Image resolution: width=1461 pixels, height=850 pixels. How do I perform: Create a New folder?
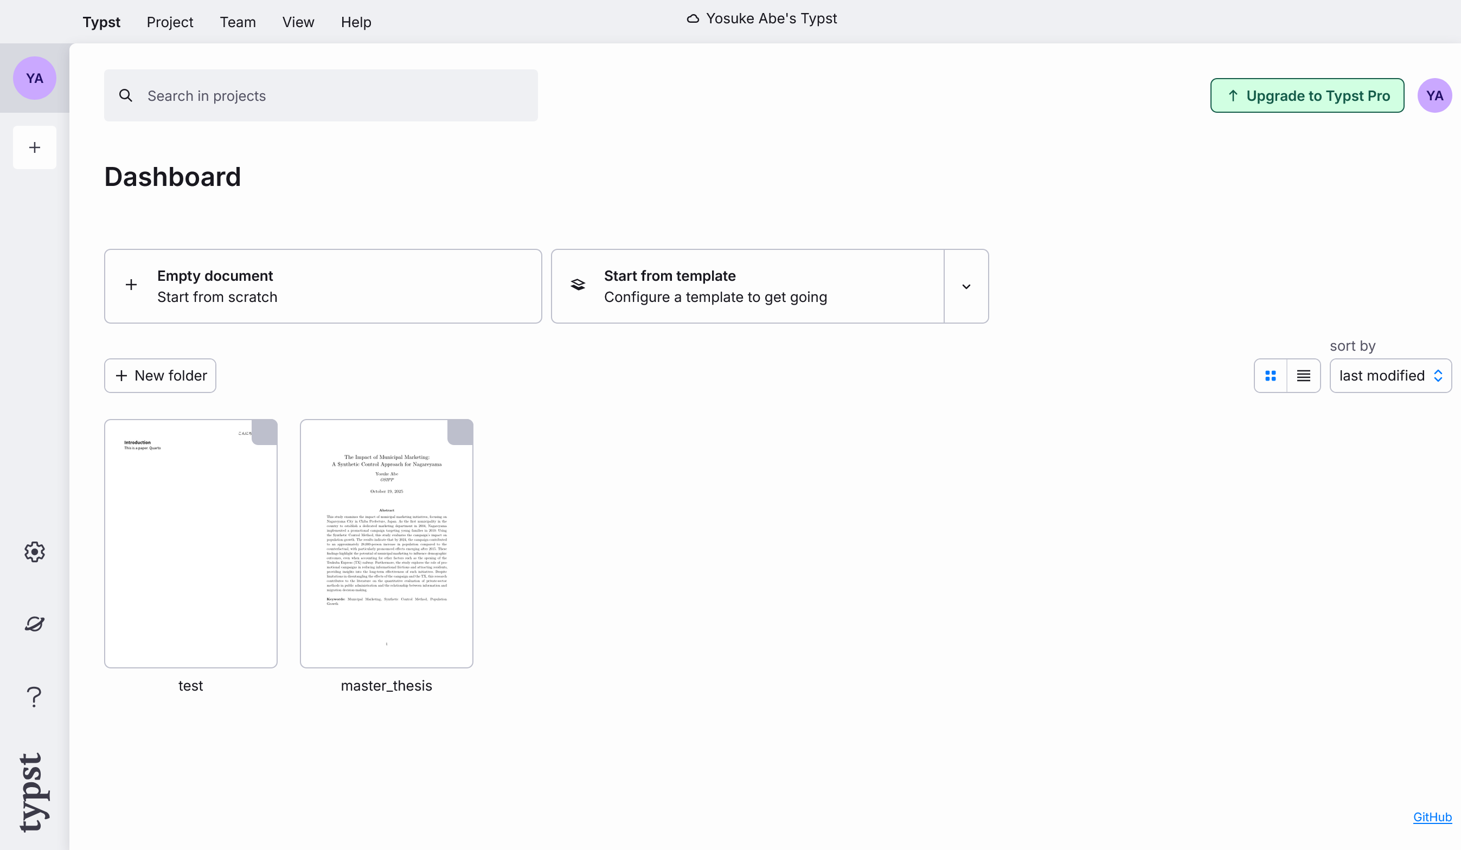160,376
